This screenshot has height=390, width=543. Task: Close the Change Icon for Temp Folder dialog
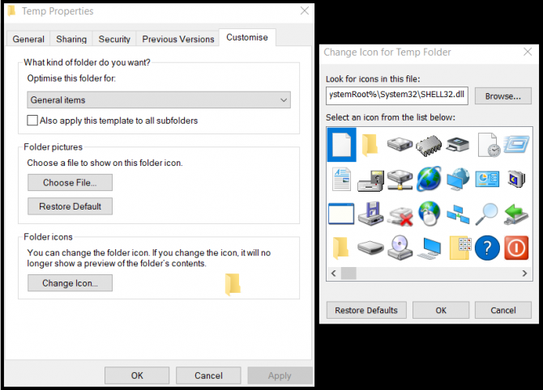(528, 52)
